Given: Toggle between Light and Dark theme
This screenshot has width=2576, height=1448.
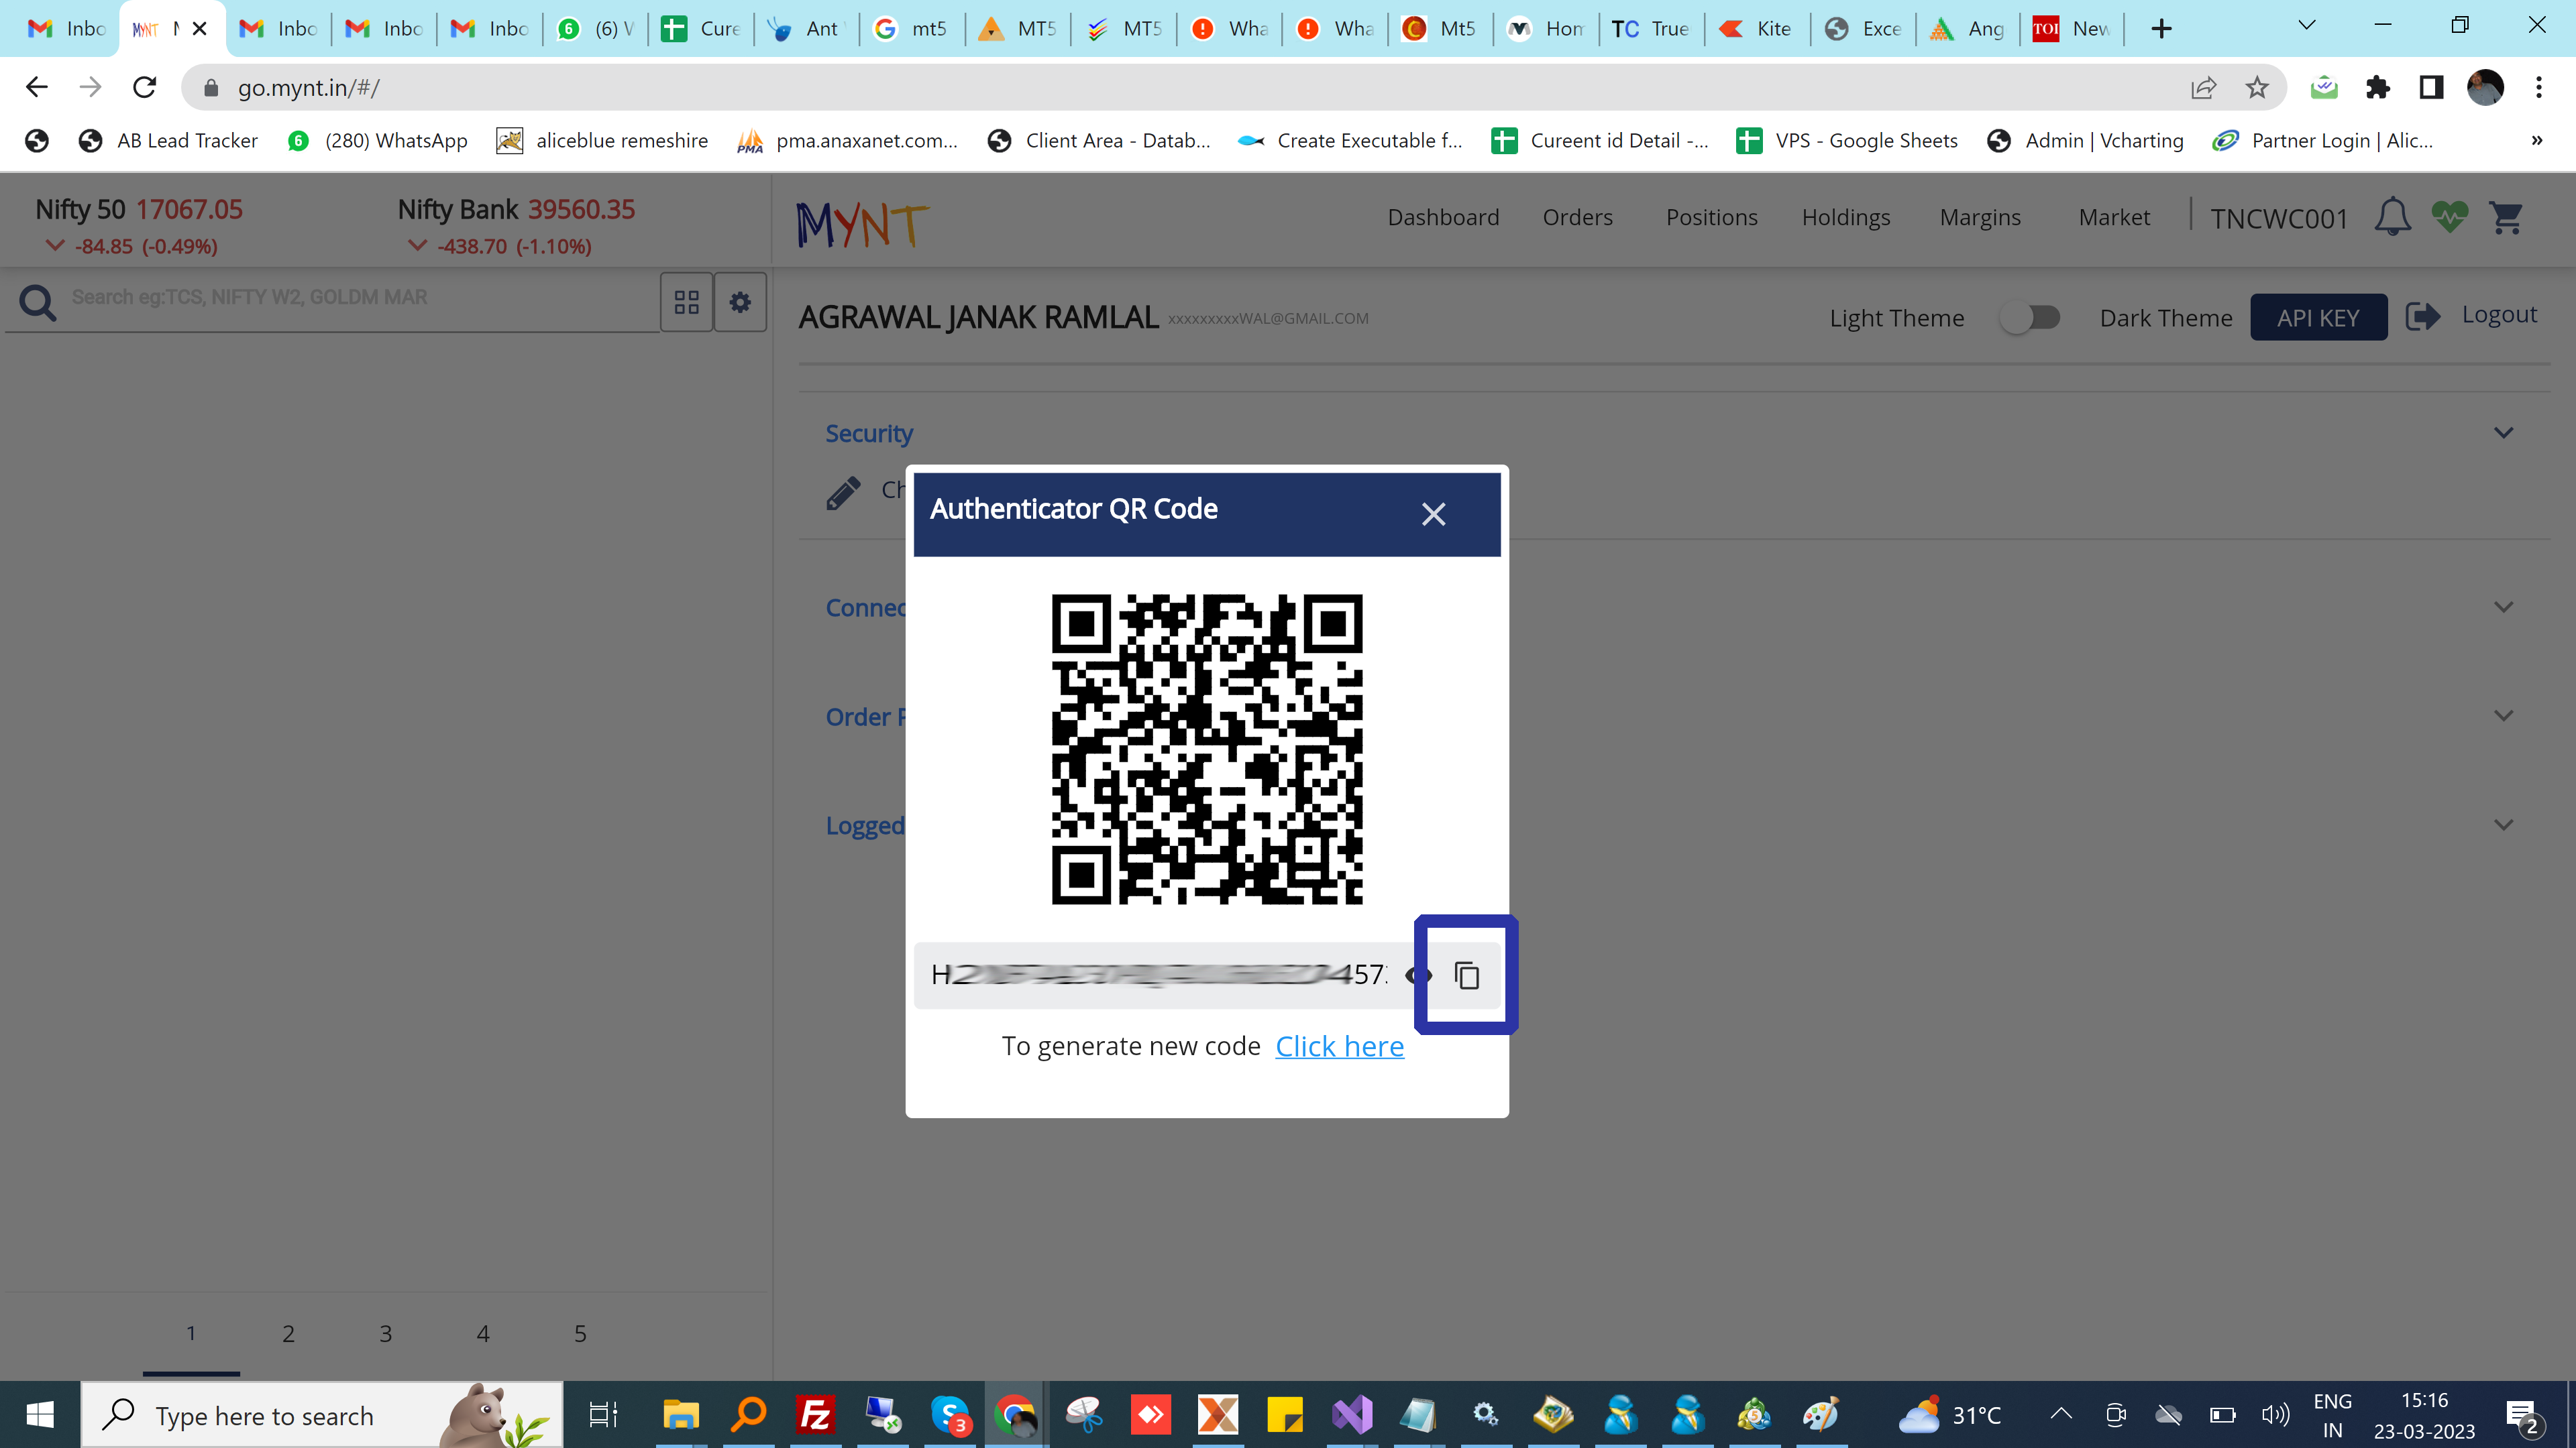Looking at the screenshot, I should tap(2030, 318).
